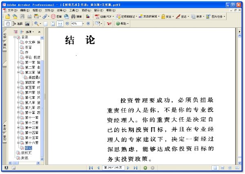Go to first page arrow

pos(91,168)
